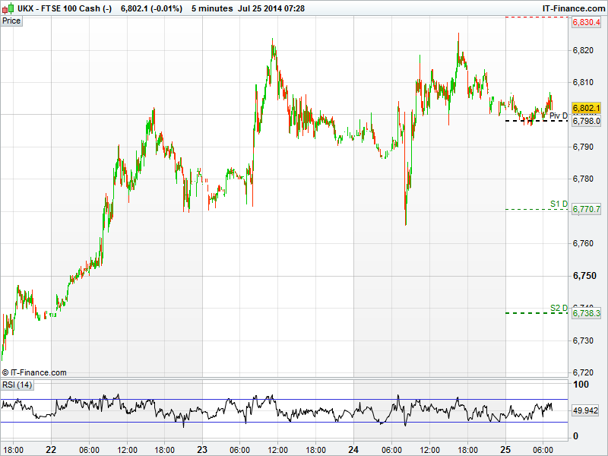
Task: Open the Price panel label
Action: pos(11,21)
